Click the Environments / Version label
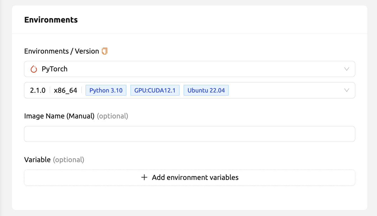Screen dimensions: 377x216 click(x=62, y=51)
